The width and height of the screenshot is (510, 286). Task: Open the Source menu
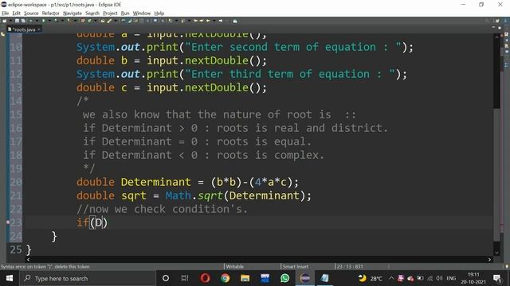pyautogui.click(x=31, y=14)
